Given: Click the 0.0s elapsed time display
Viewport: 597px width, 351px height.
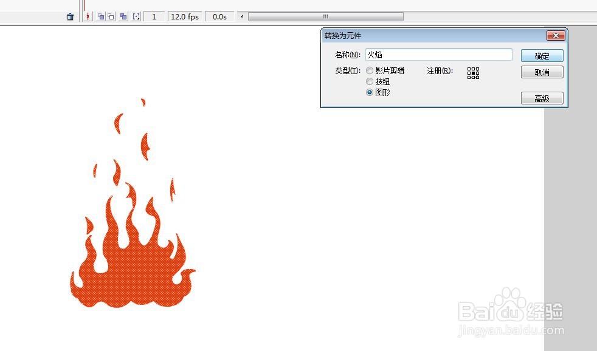Looking at the screenshot, I should [219, 16].
